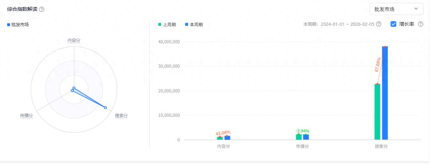
Task: Toggle 上周期 legend series
Action: click(167, 25)
